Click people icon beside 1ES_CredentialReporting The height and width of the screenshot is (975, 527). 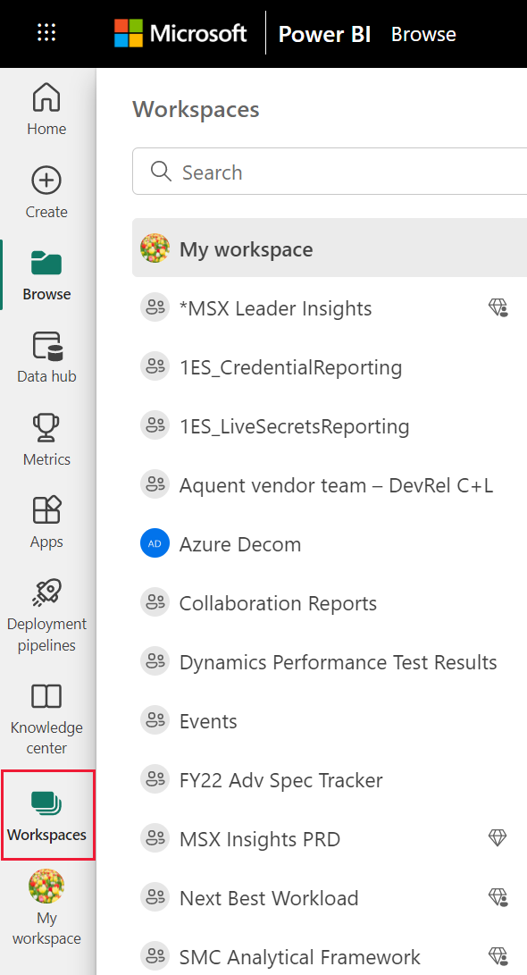pyautogui.click(x=155, y=367)
